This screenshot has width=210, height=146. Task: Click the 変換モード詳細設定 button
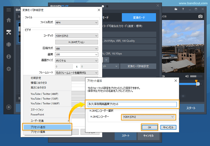[x=138, y=66]
